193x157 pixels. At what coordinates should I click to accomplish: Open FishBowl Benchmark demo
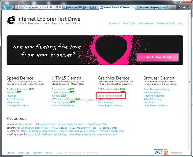coord(18,89)
